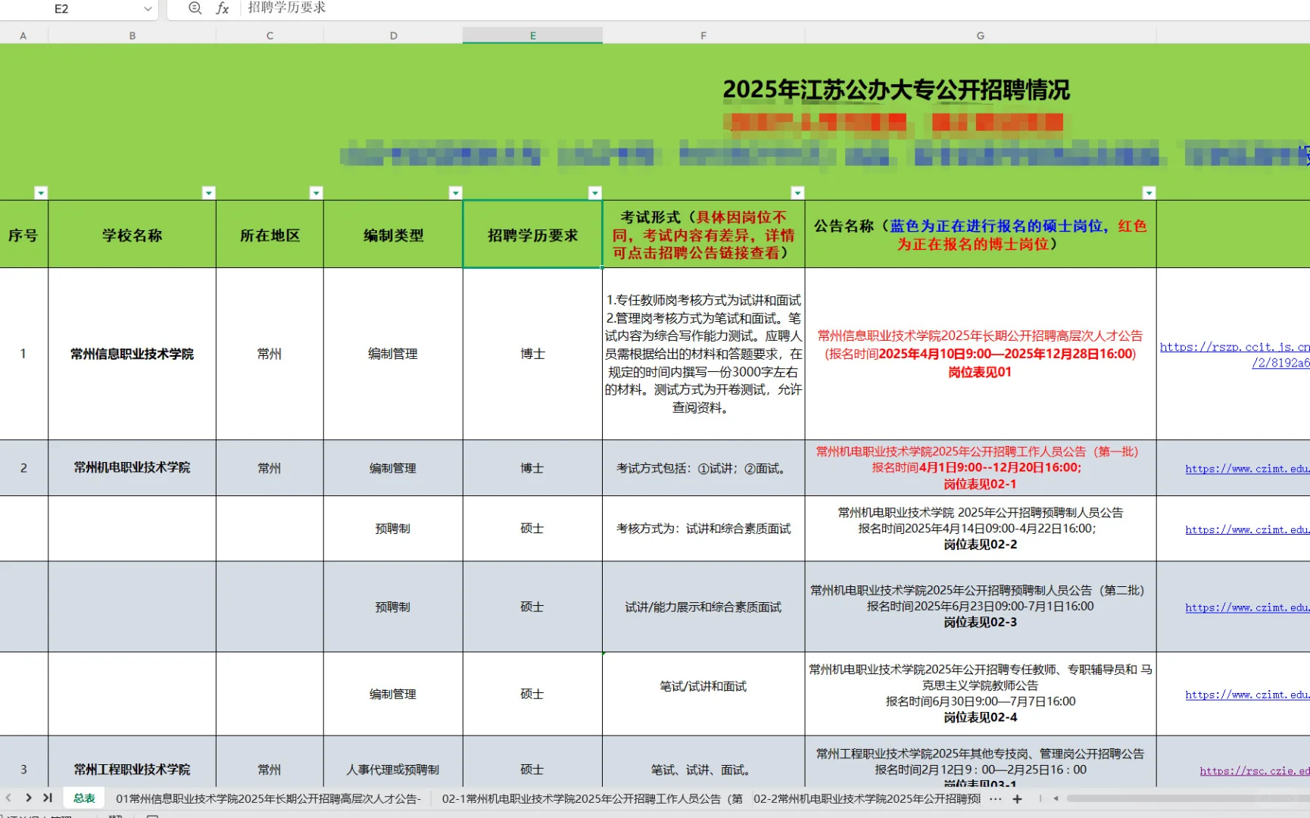Switch to the 总表 sheet tab
The height and width of the screenshot is (818, 1310).
[x=84, y=798]
